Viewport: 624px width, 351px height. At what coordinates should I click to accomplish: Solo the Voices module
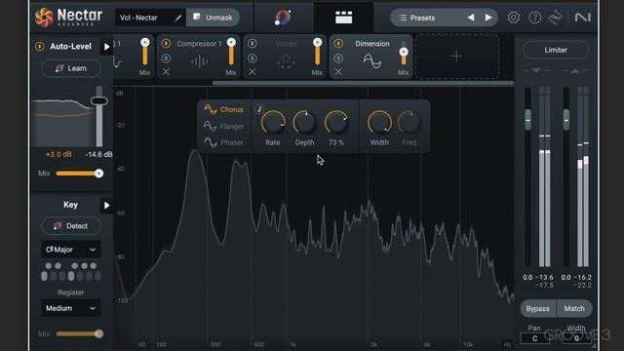pos(253,58)
